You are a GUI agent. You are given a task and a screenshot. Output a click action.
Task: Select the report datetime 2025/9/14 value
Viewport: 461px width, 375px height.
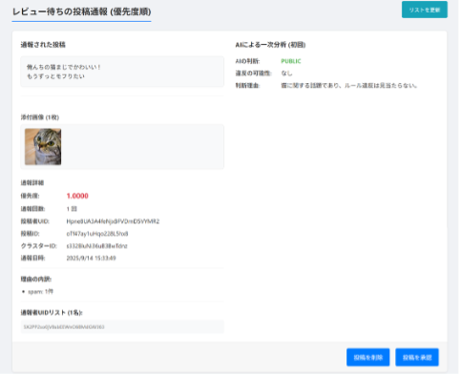click(91, 258)
